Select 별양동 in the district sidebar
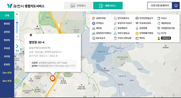The image size is (181, 98). [x=7, y=40]
